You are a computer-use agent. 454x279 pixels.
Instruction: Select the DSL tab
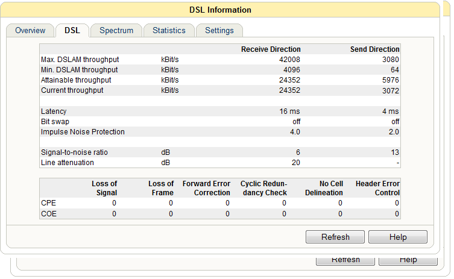(x=72, y=30)
